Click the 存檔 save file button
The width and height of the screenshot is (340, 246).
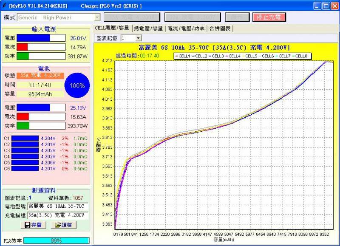34,225
